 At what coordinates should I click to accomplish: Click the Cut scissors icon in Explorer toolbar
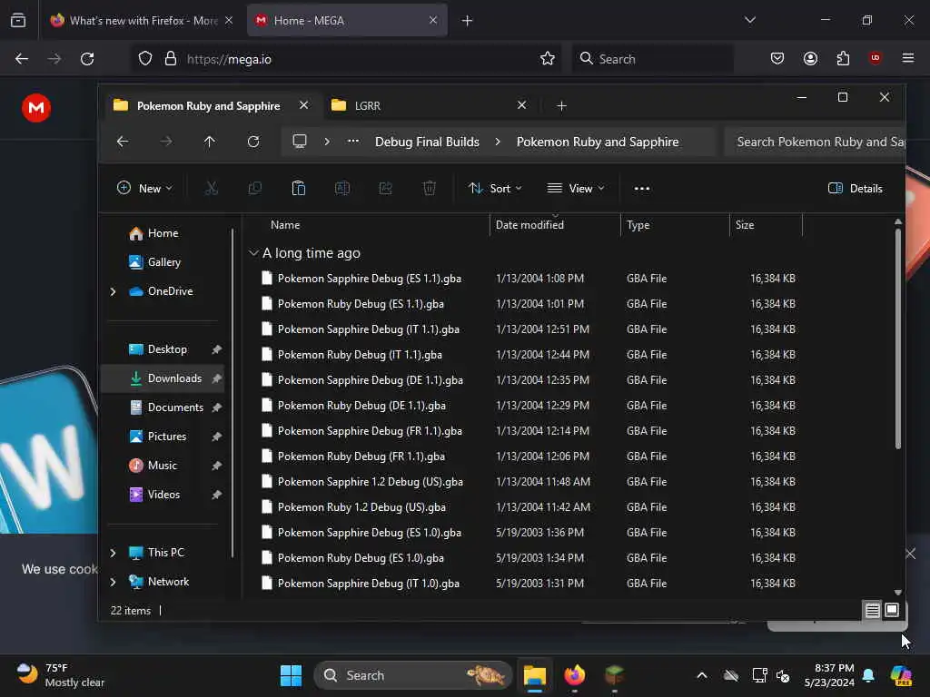click(x=211, y=189)
